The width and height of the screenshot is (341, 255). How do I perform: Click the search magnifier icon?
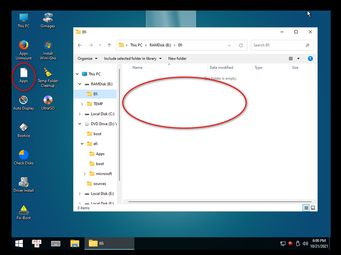(307, 45)
